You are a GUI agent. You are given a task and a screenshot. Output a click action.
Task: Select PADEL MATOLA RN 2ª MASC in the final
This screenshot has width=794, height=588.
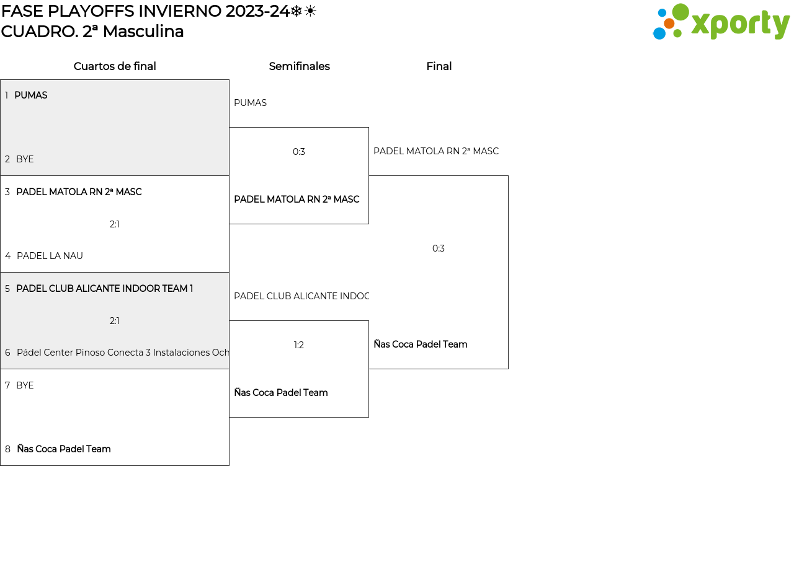[x=436, y=151]
